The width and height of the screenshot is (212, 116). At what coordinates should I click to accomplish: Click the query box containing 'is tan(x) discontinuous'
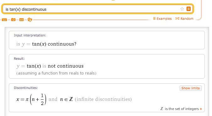pyautogui.click(x=98, y=9)
